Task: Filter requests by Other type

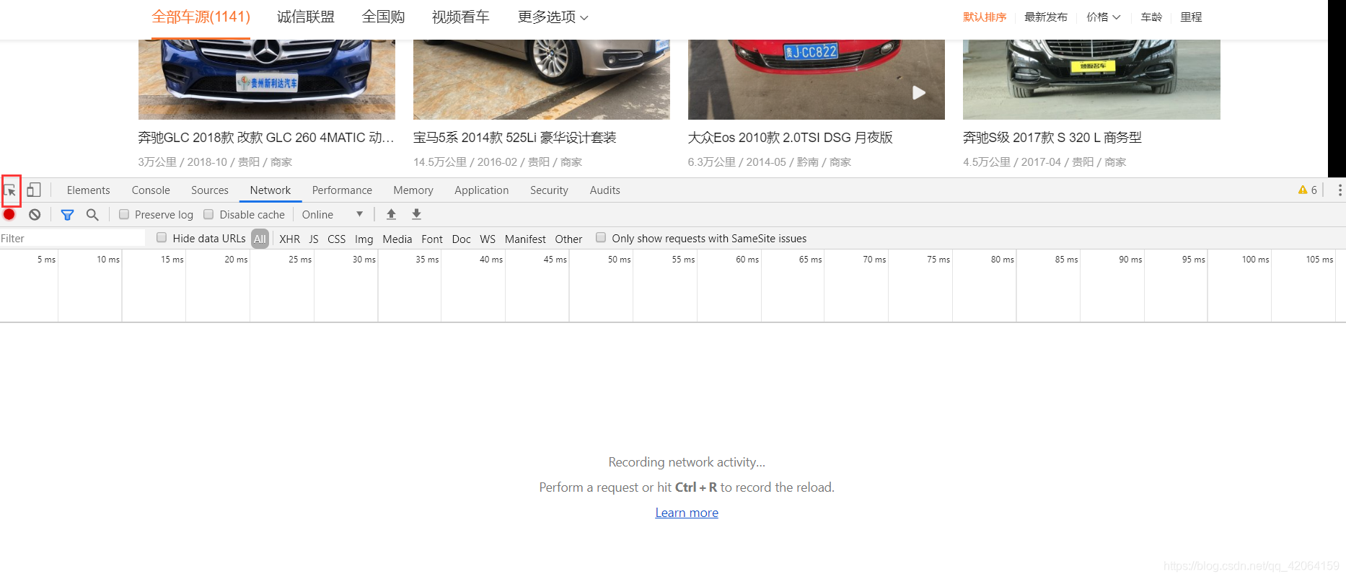Action: pyautogui.click(x=568, y=239)
